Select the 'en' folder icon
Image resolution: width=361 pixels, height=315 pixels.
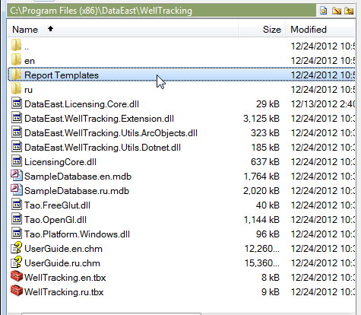[16, 60]
